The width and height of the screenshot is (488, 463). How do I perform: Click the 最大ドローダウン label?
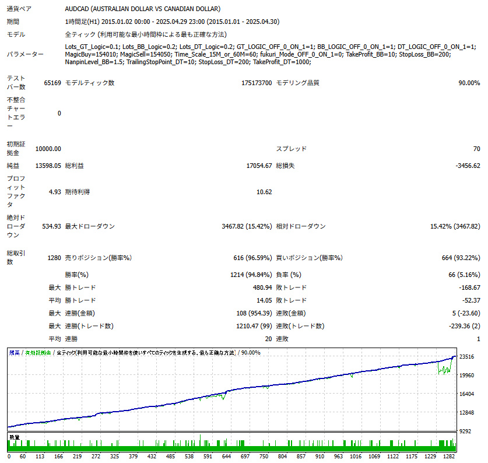click(x=90, y=226)
